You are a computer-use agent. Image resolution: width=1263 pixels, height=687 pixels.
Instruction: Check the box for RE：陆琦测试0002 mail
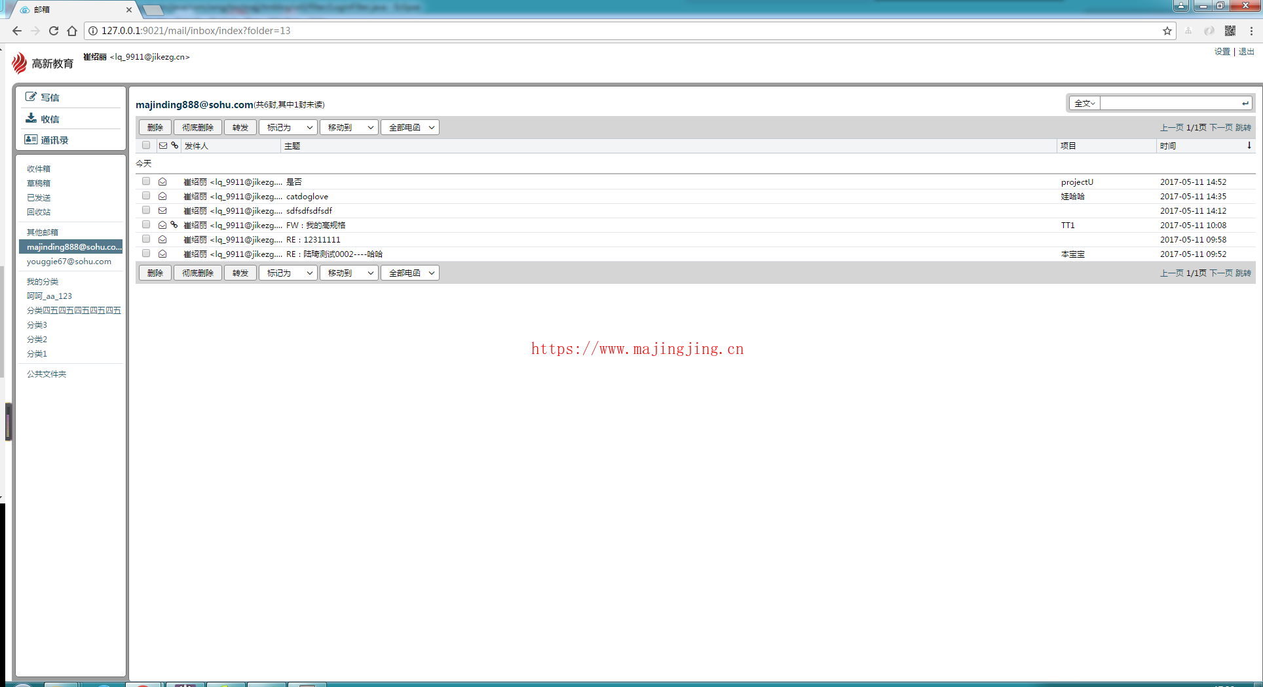[146, 254]
